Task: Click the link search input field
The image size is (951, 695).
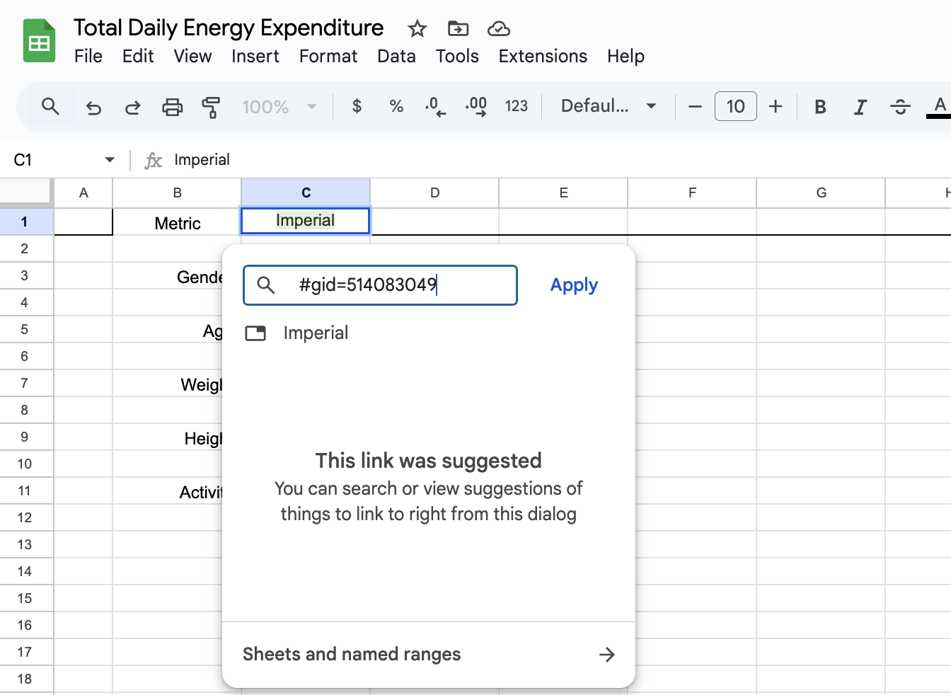Action: (x=380, y=285)
